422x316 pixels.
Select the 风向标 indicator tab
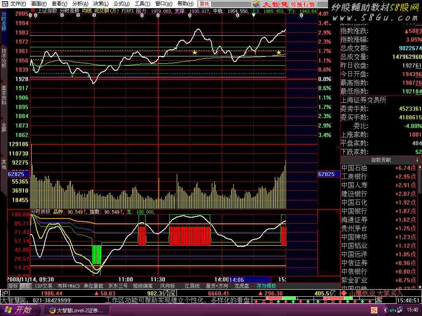point(167,286)
